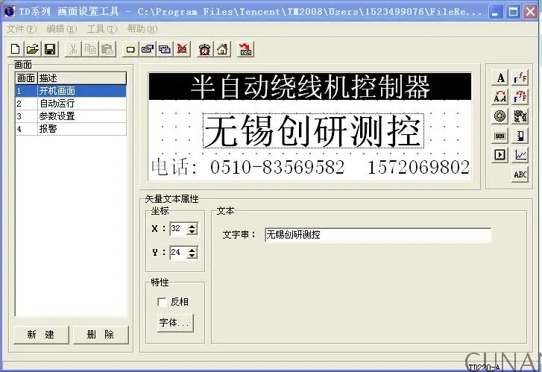The height and width of the screenshot is (372, 542).
Task: Click the 描述 column header
Action: click(x=82, y=78)
